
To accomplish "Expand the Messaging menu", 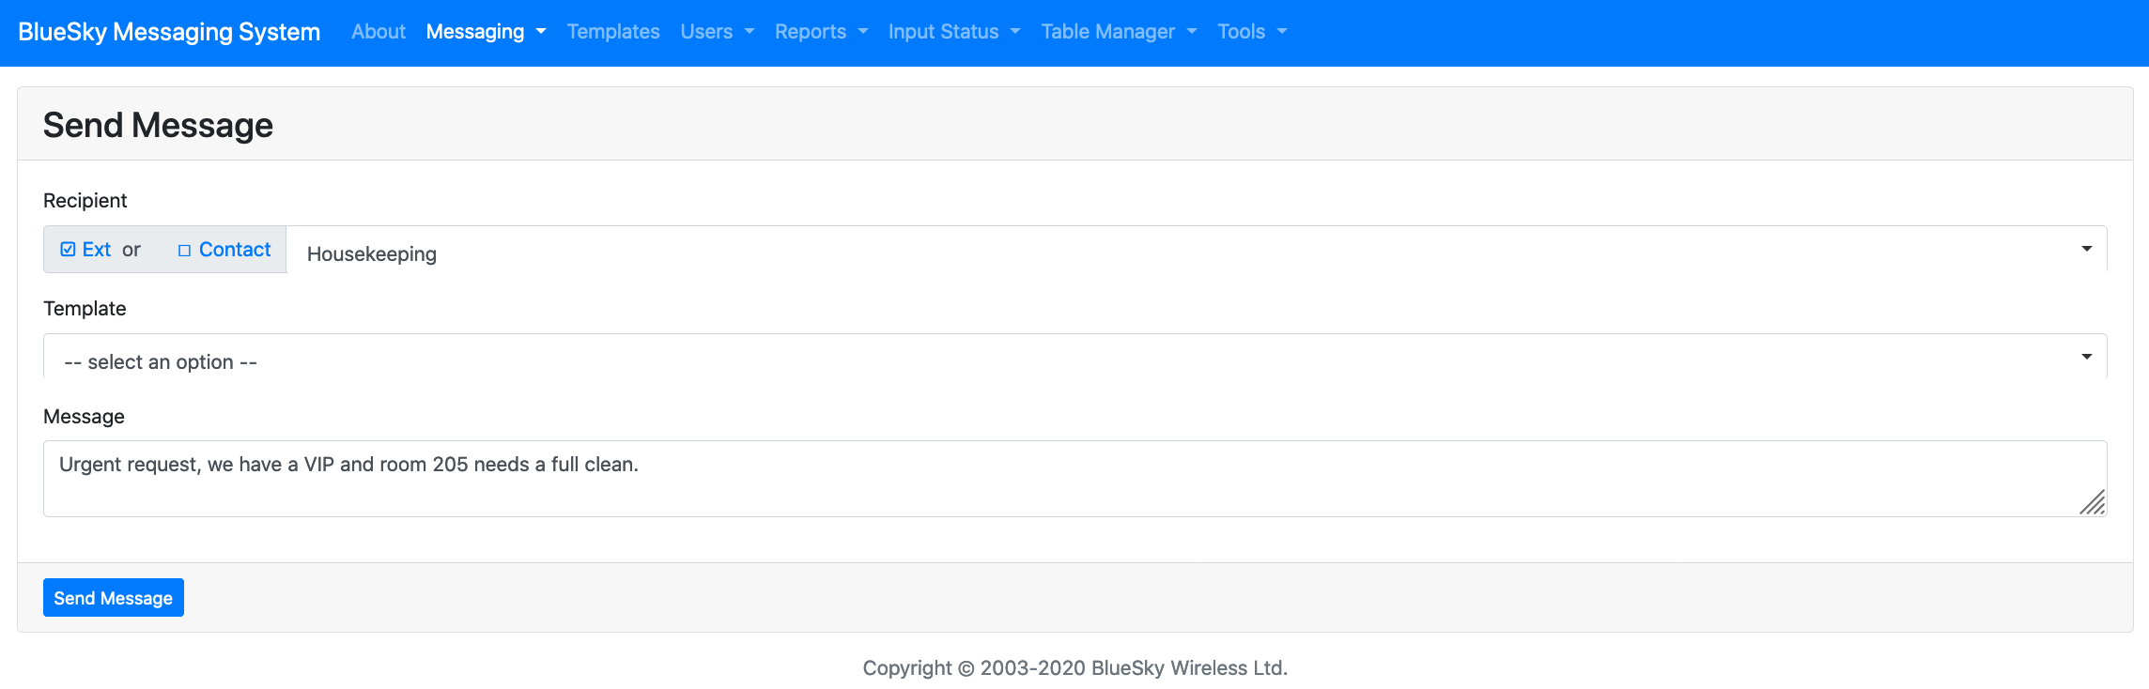I will click(x=486, y=32).
